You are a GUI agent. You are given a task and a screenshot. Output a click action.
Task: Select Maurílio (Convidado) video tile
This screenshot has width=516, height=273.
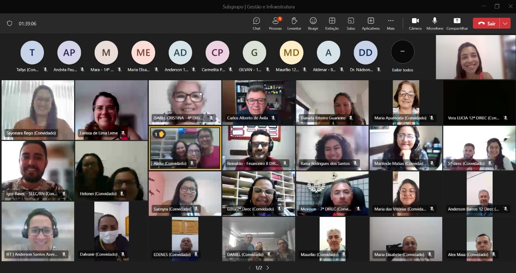point(332,239)
